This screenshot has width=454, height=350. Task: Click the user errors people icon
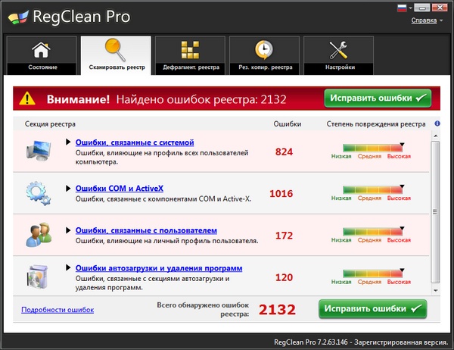[x=36, y=235]
